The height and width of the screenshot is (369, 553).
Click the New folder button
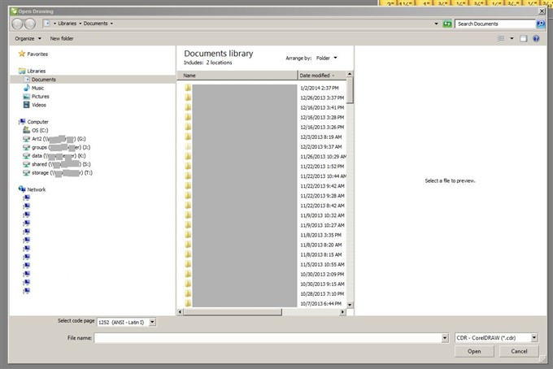click(x=62, y=38)
